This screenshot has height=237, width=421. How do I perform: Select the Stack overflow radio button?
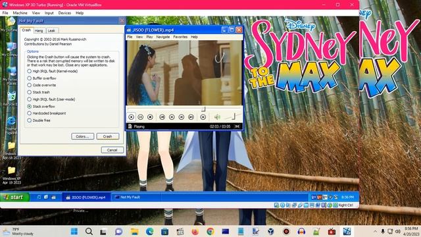pyautogui.click(x=29, y=107)
